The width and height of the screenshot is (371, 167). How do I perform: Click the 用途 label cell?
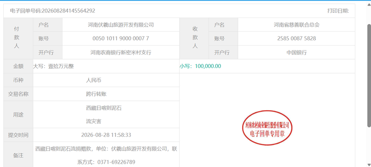(x=18, y=115)
